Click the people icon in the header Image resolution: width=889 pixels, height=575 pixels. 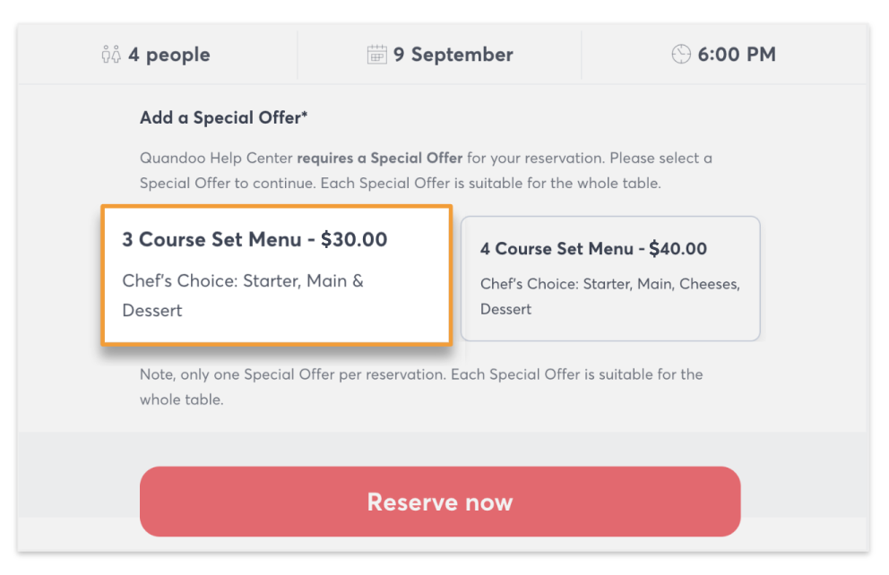pyautogui.click(x=110, y=55)
